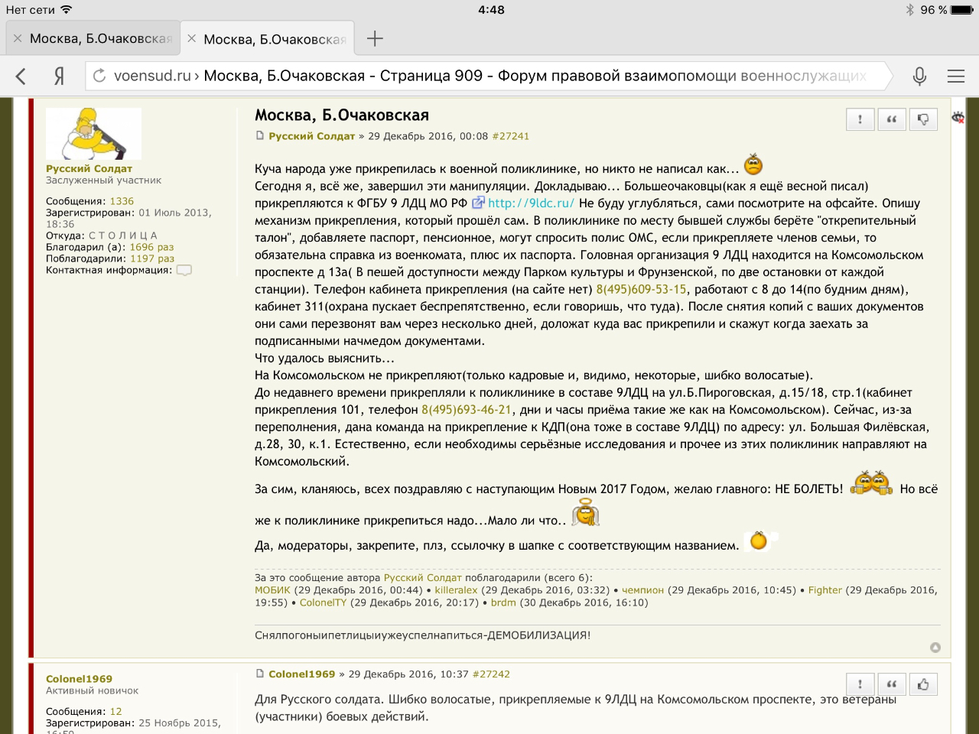979x734 pixels.
Task: Show Русский Солдат contact information bubble
Action: [x=184, y=270]
